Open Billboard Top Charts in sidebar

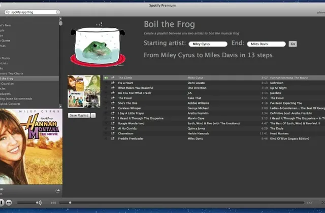click(x=11, y=74)
